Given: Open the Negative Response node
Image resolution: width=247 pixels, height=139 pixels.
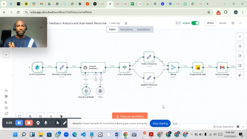Looking at the screenshot, I should tap(149, 78).
